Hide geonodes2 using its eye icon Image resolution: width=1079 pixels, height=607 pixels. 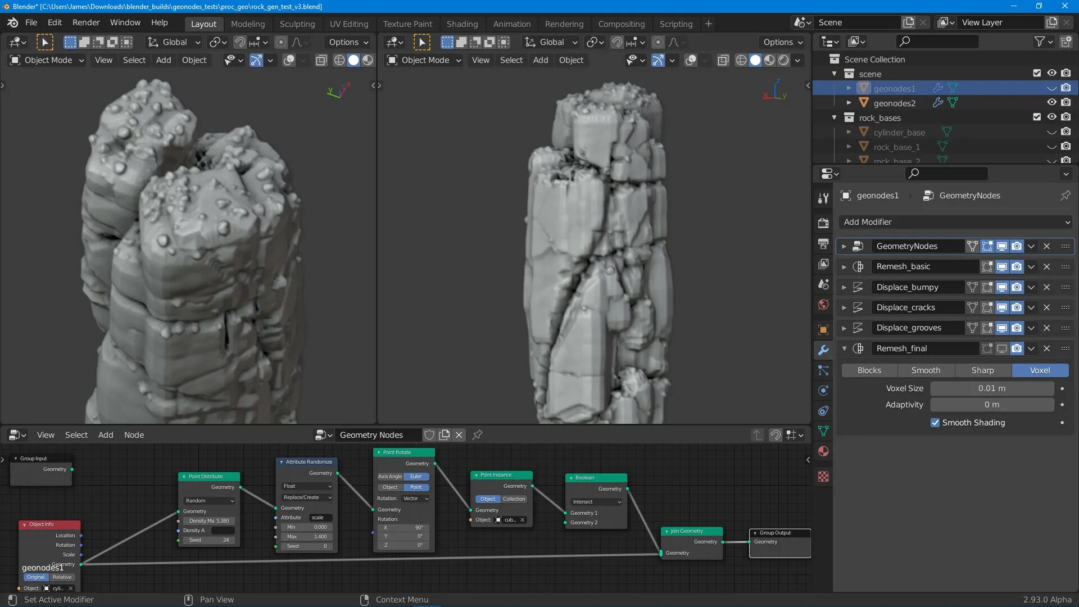click(1051, 102)
